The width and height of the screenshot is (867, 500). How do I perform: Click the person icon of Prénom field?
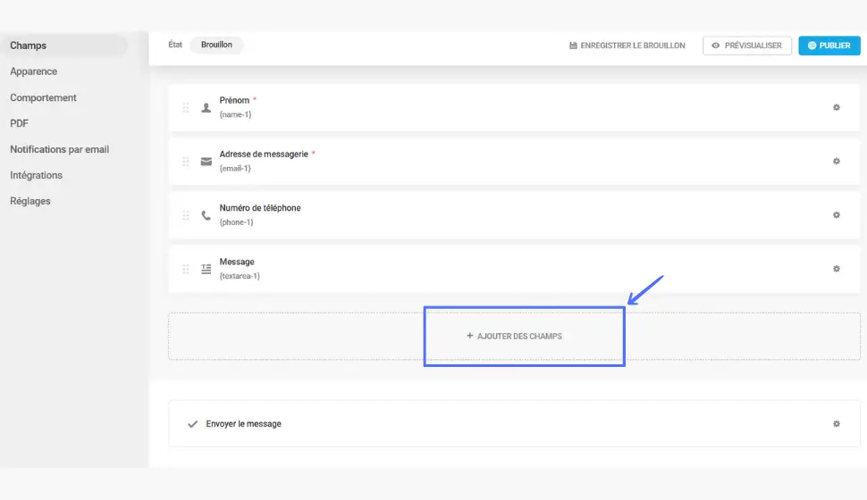point(206,108)
